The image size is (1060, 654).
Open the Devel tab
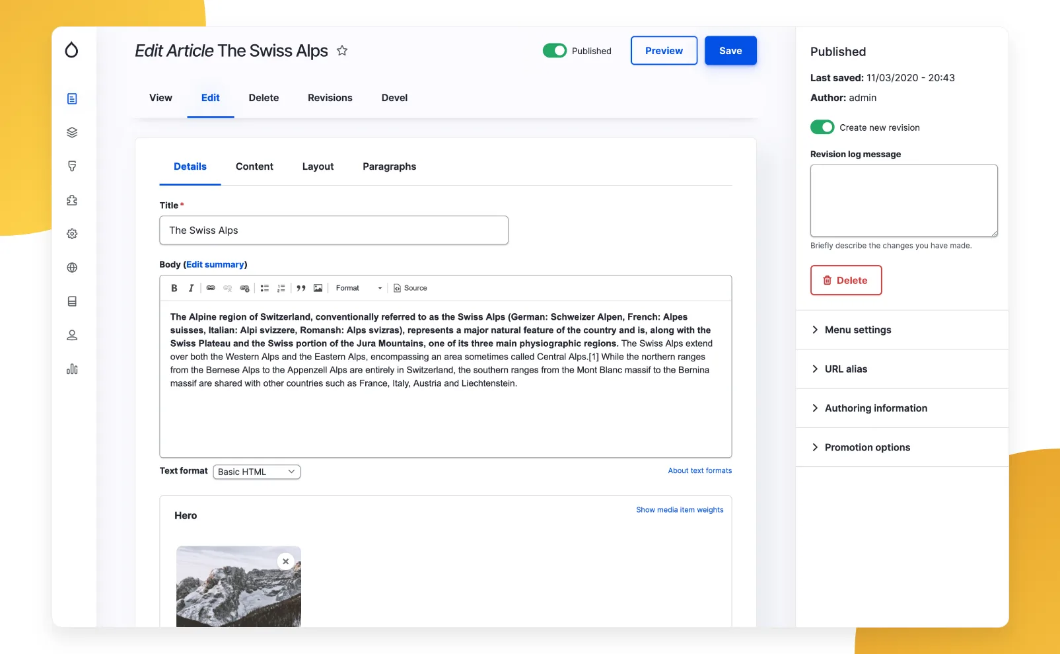point(394,98)
